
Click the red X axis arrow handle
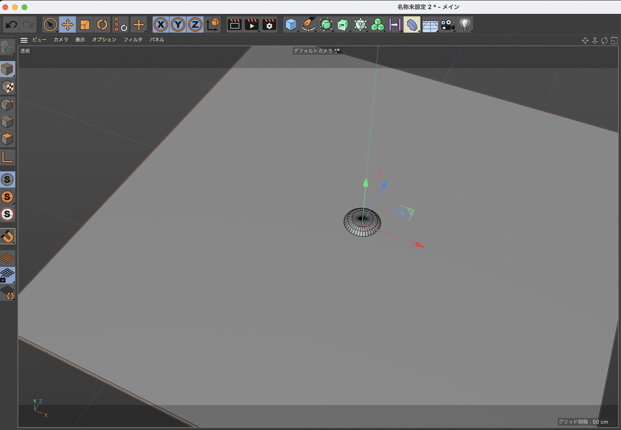click(420, 245)
